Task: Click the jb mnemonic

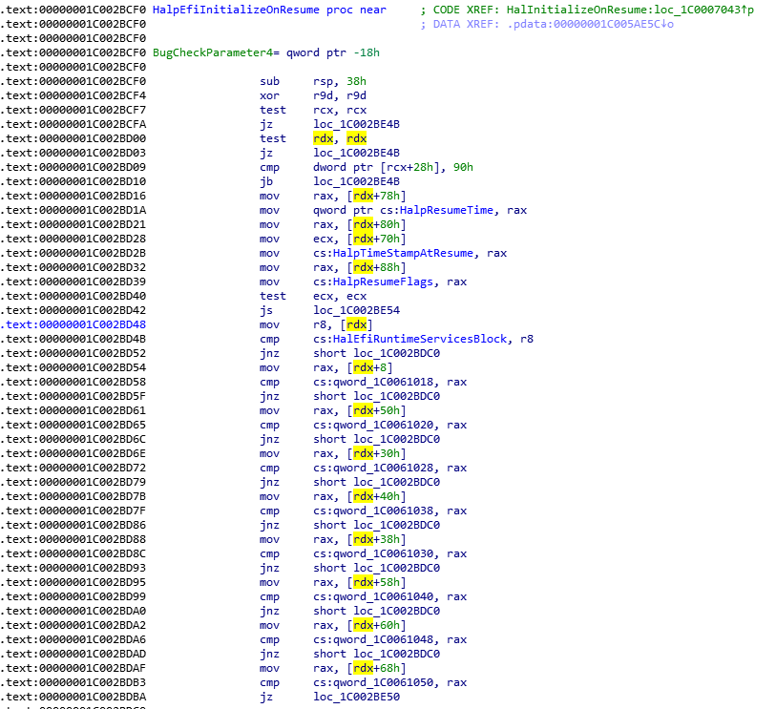Action: [x=266, y=181]
